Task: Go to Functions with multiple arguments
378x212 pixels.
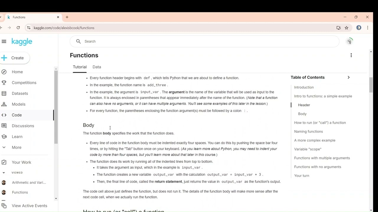Action: (x=322, y=158)
